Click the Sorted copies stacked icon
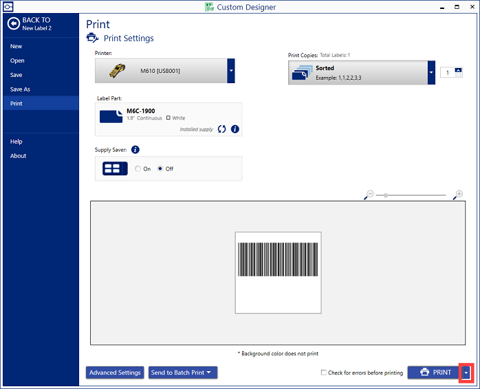 (x=303, y=73)
